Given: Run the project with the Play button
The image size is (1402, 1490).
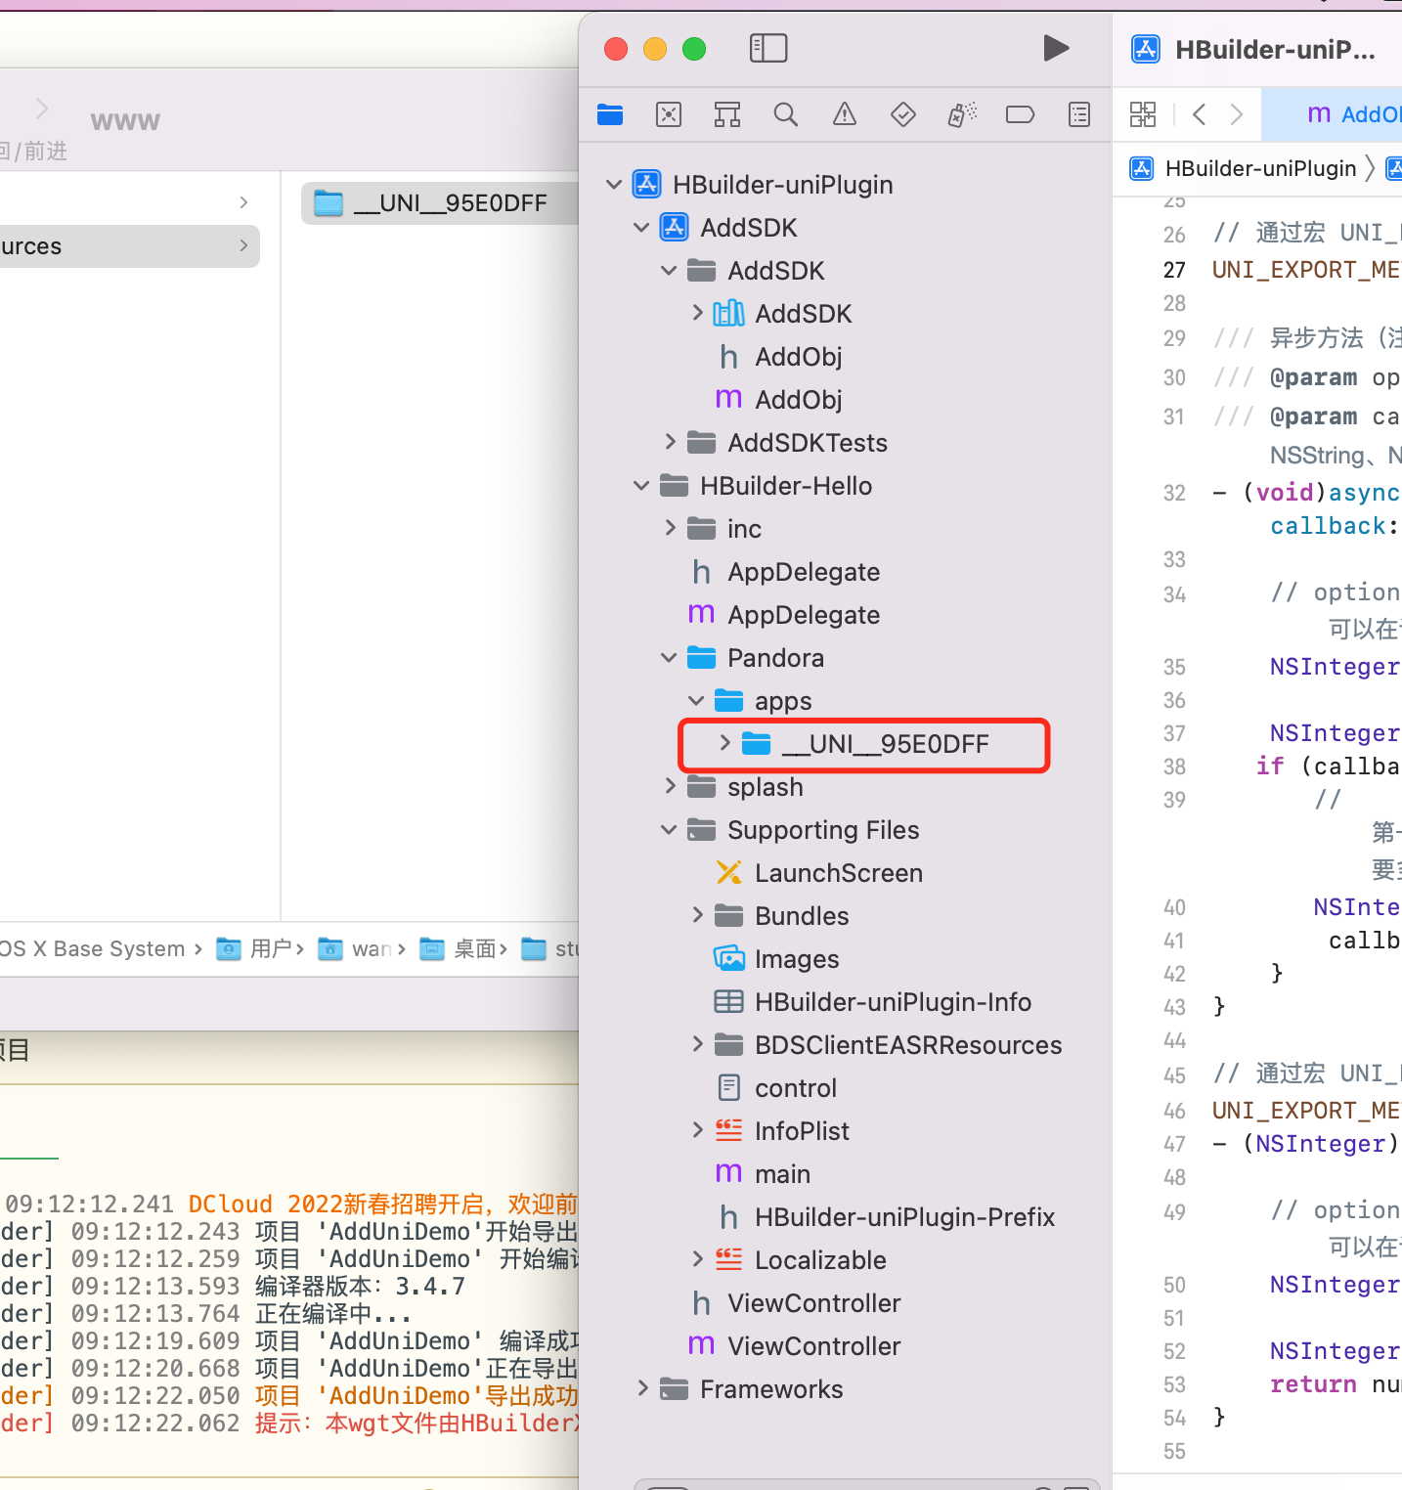Looking at the screenshot, I should 1056,48.
